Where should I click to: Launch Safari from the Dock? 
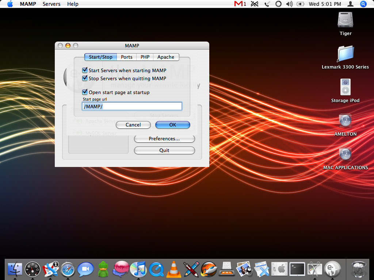pyautogui.click(x=68, y=269)
